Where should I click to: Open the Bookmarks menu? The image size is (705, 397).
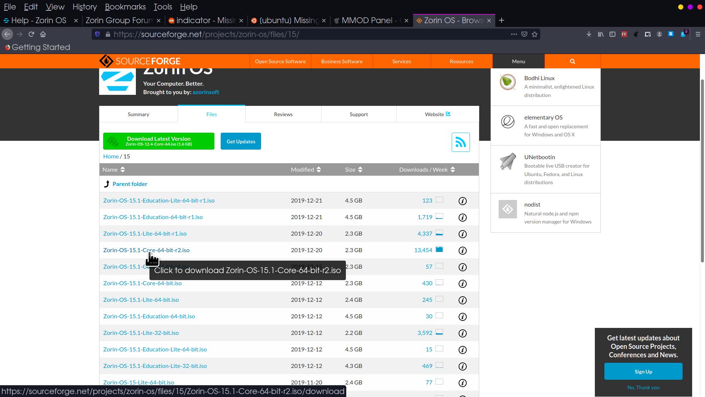(125, 7)
